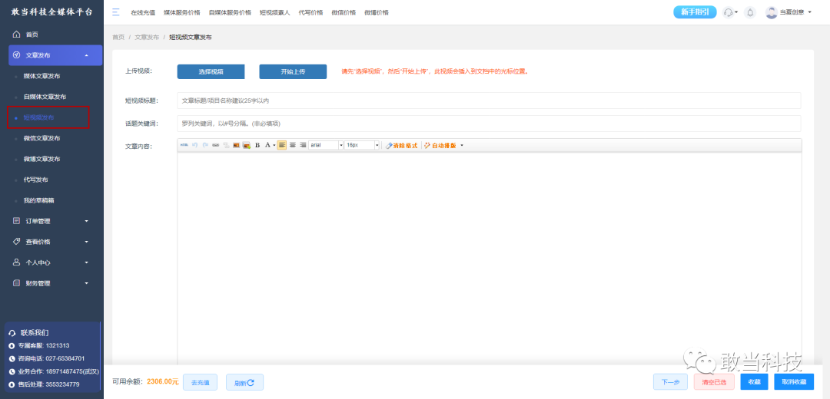
Task: Click the 选择视频 button
Action: coord(211,72)
